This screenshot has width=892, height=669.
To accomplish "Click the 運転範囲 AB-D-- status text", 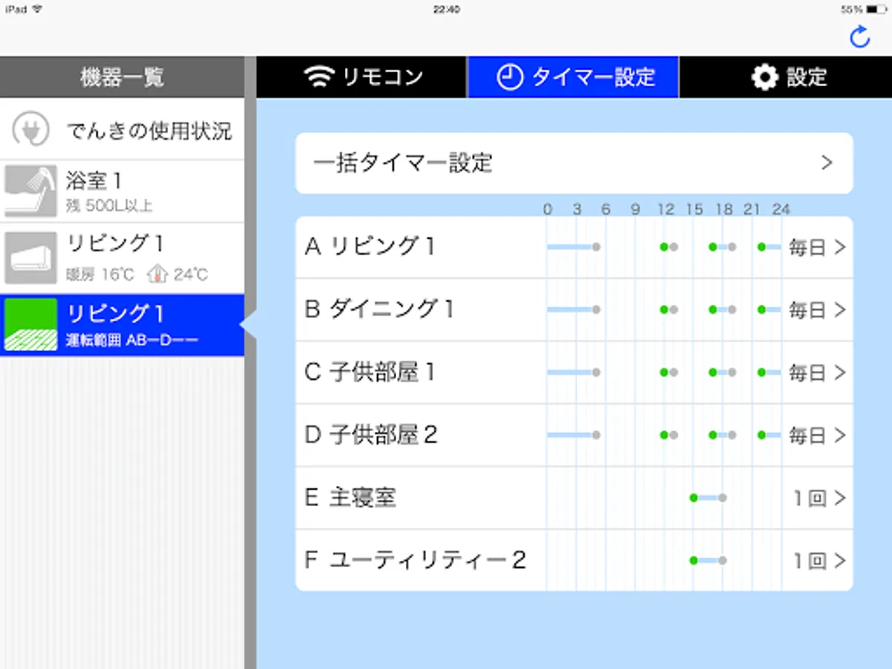I will 132,342.
